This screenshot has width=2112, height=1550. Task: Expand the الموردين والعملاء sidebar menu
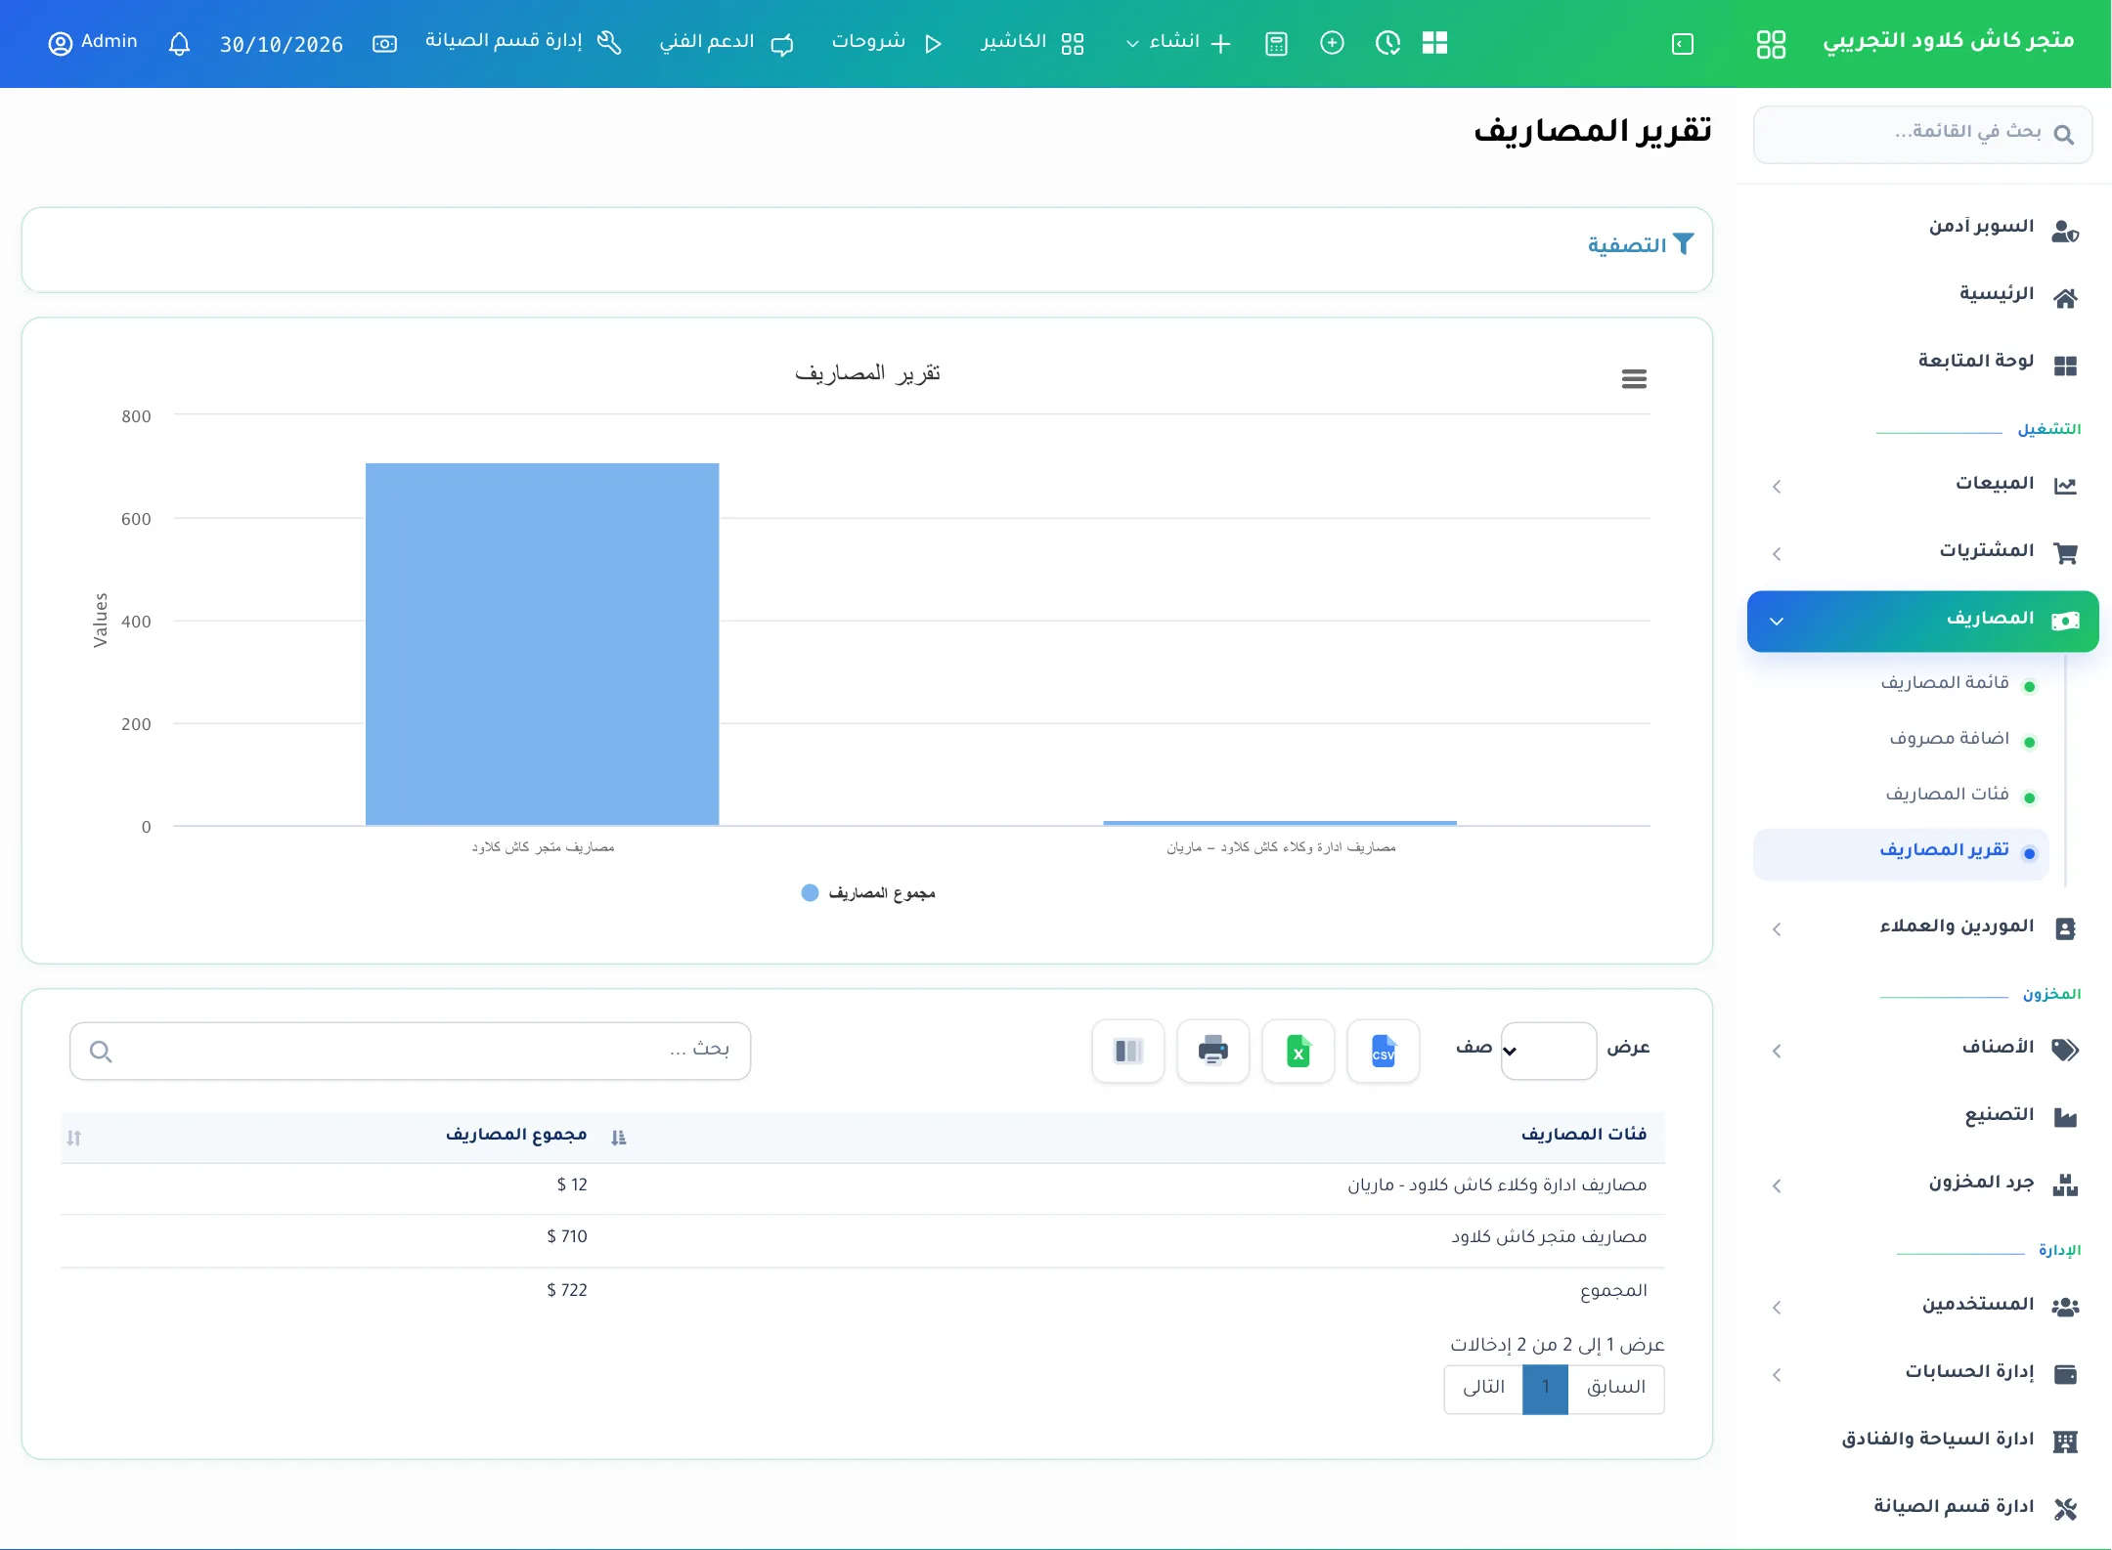tap(1922, 927)
